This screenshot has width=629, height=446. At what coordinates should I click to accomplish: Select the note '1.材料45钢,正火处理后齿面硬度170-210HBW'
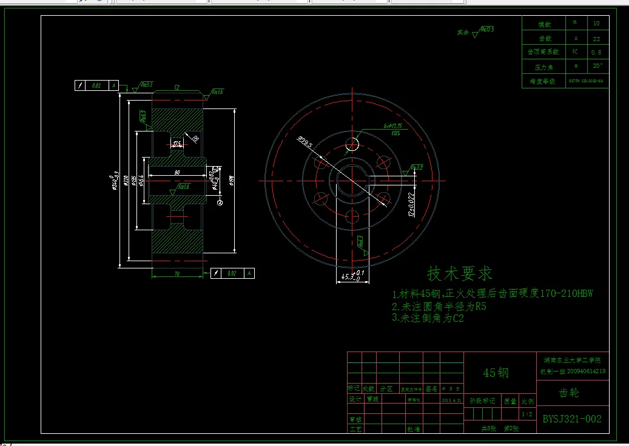[x=492, y=294]
